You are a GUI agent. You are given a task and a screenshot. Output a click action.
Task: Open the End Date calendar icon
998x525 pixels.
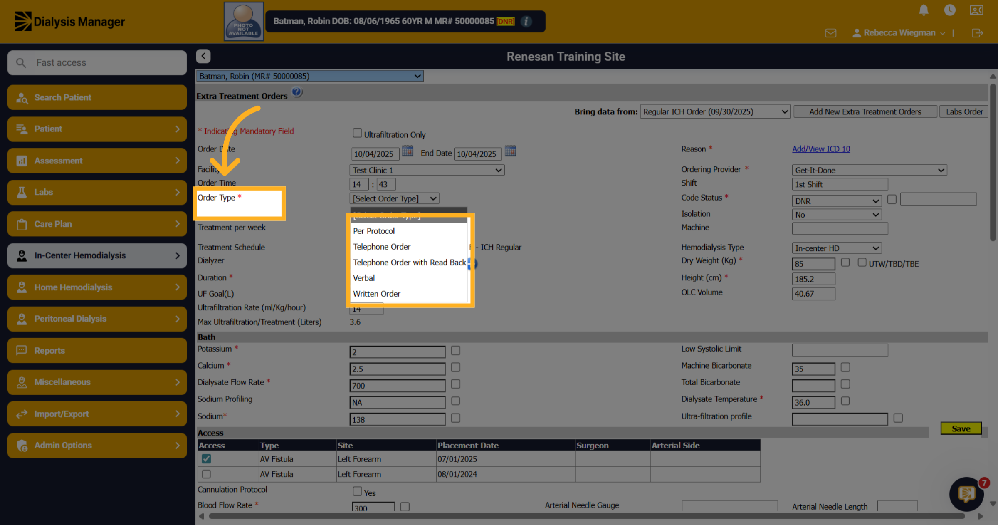tap(510, 151)
